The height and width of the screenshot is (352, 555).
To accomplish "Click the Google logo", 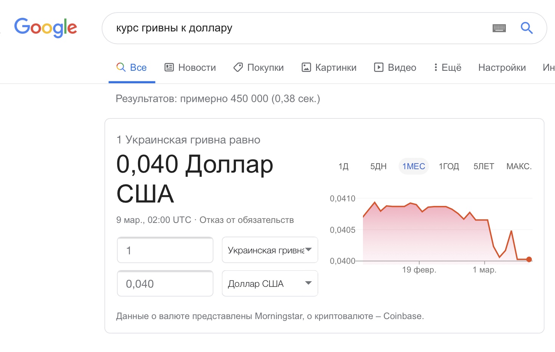I will click(45, 28).
